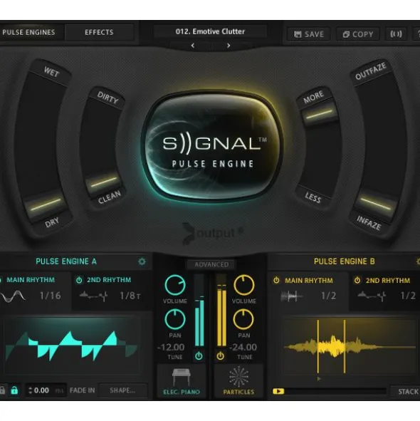This screenshot has width=420, height=421.
Task: Toggle teal power button for Elec. Piano
Action: tap(199, 356)
